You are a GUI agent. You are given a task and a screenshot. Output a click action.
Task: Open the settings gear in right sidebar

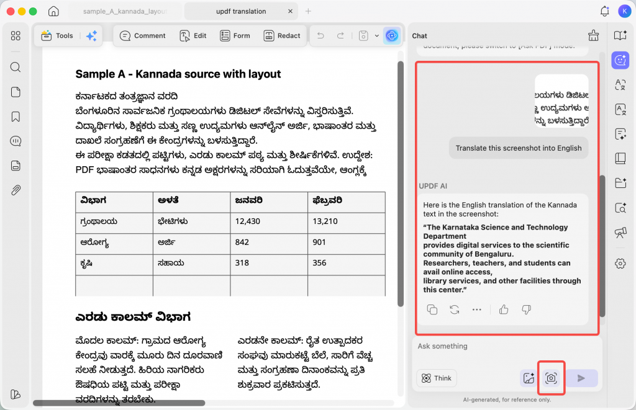pyautogui.click(x=620, y=264)
